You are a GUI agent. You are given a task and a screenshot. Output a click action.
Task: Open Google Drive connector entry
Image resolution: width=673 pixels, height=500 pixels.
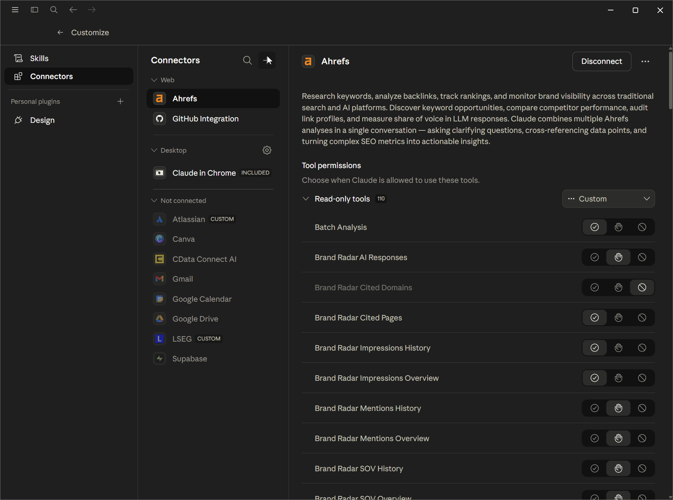pos(213,319)
